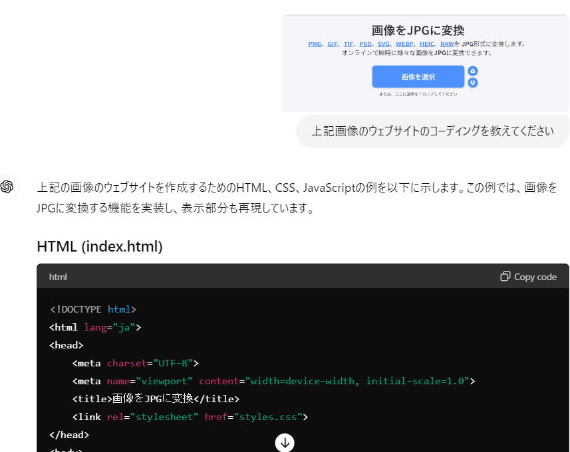Click the <!DOCTYPE html> code line

click(93, 309)
